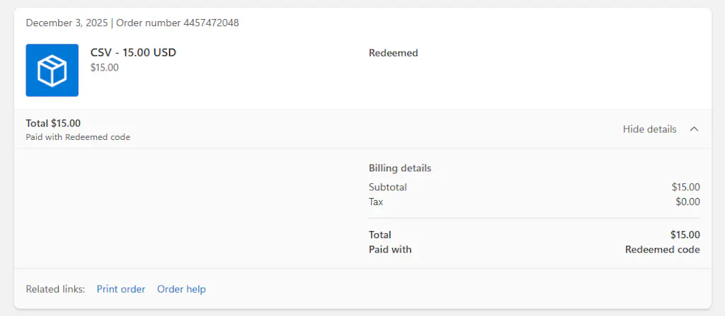
Task: Click the Related links label
Action: [x=55, y=289]
